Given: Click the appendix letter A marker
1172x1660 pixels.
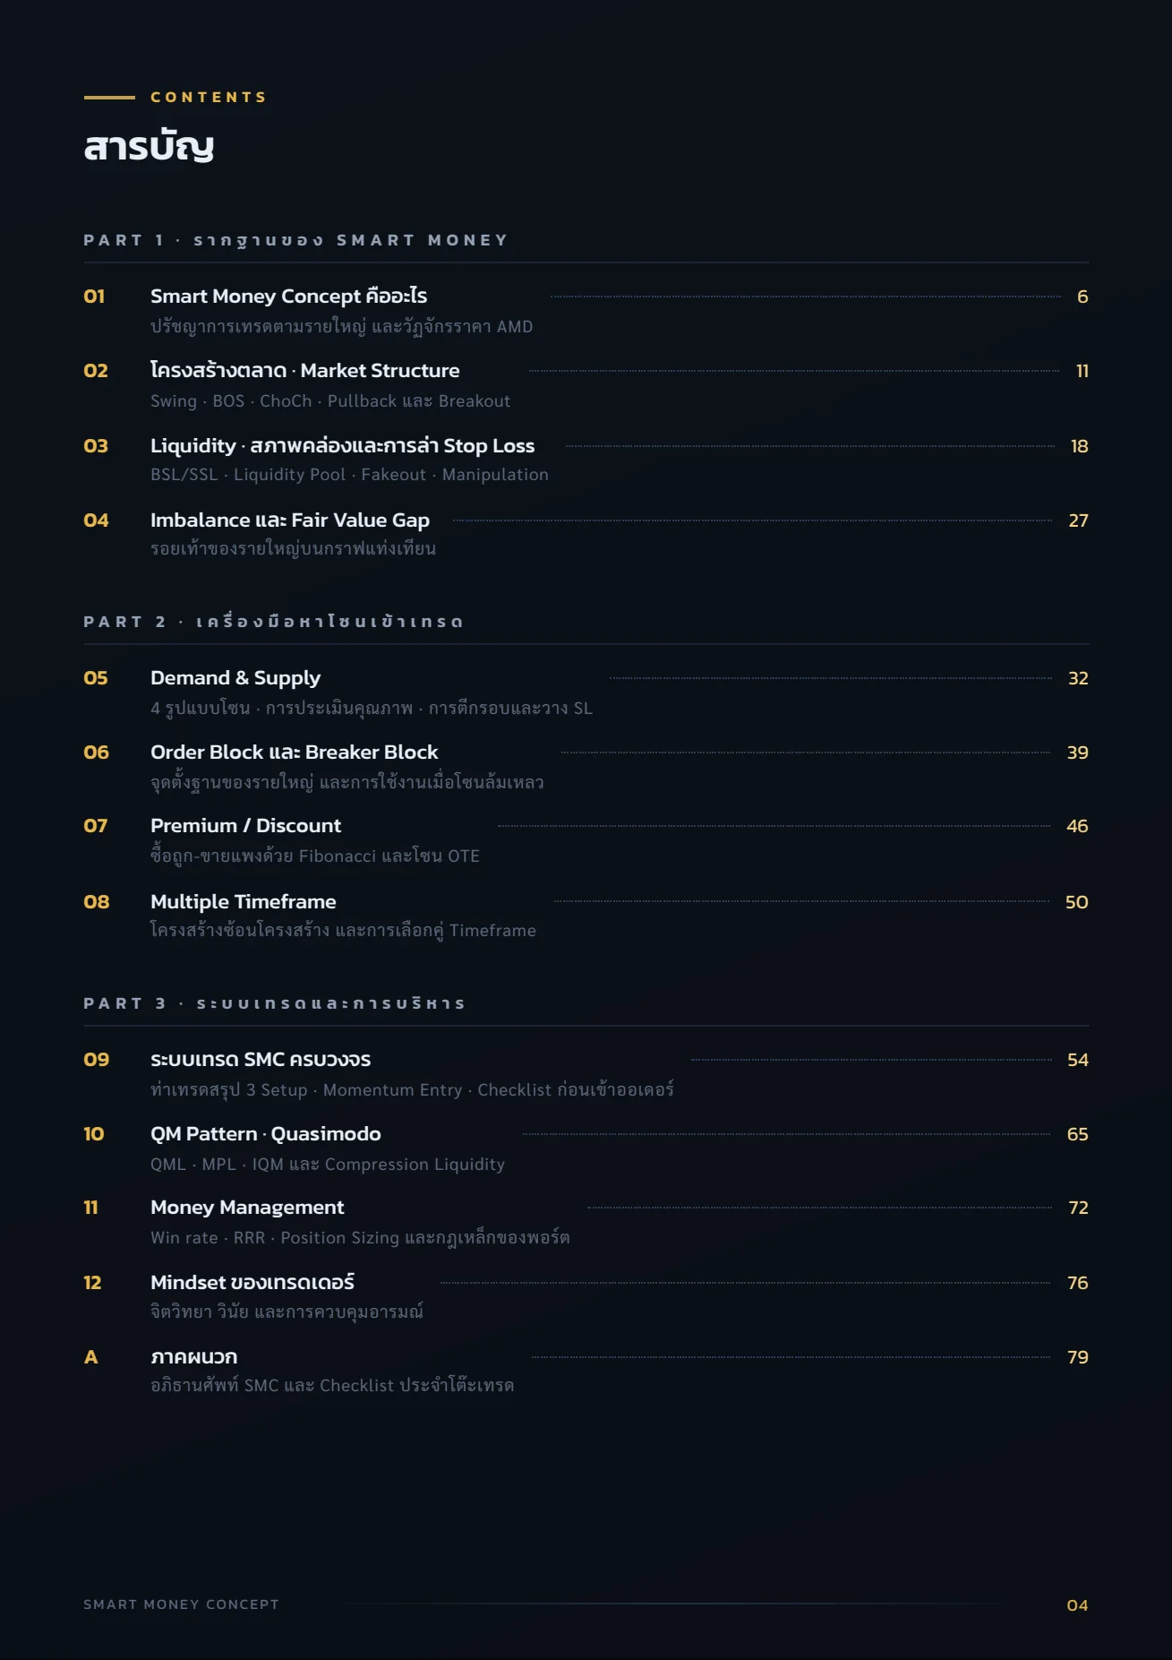Looking at the screenshot, I should pos(90,1357).
